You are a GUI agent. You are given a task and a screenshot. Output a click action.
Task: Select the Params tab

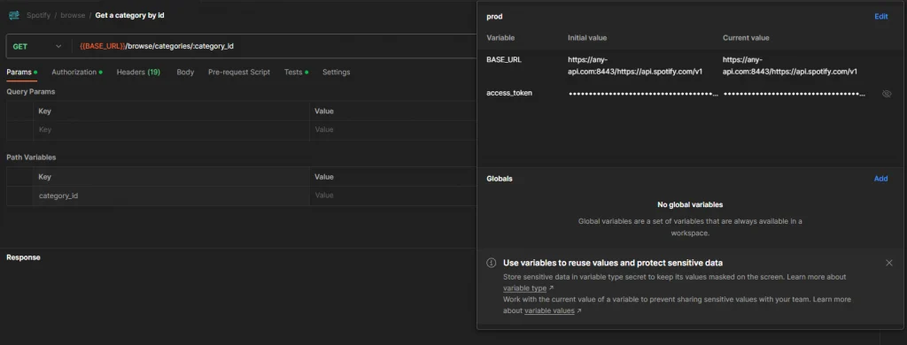pos(21,73)
